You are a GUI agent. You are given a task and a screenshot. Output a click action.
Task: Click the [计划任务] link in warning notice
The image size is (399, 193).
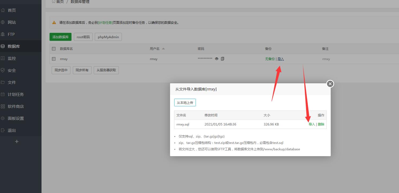click(x=105, y=23)
